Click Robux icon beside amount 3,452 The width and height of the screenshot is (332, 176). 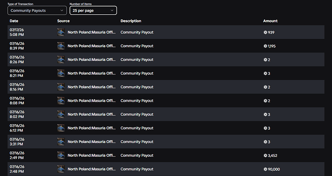tap(265, 155)
